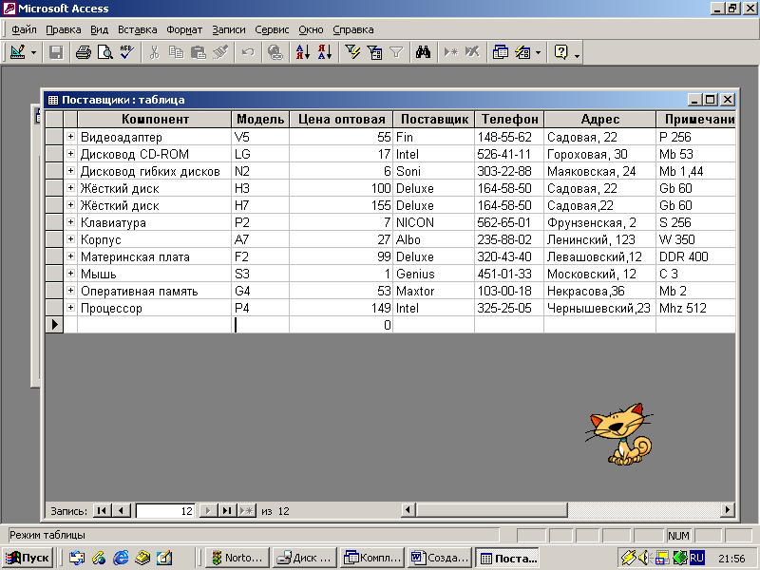The width and height of the screenshot is (760, 570).
Task: Go to previous record button
Action: pos(121,510)
